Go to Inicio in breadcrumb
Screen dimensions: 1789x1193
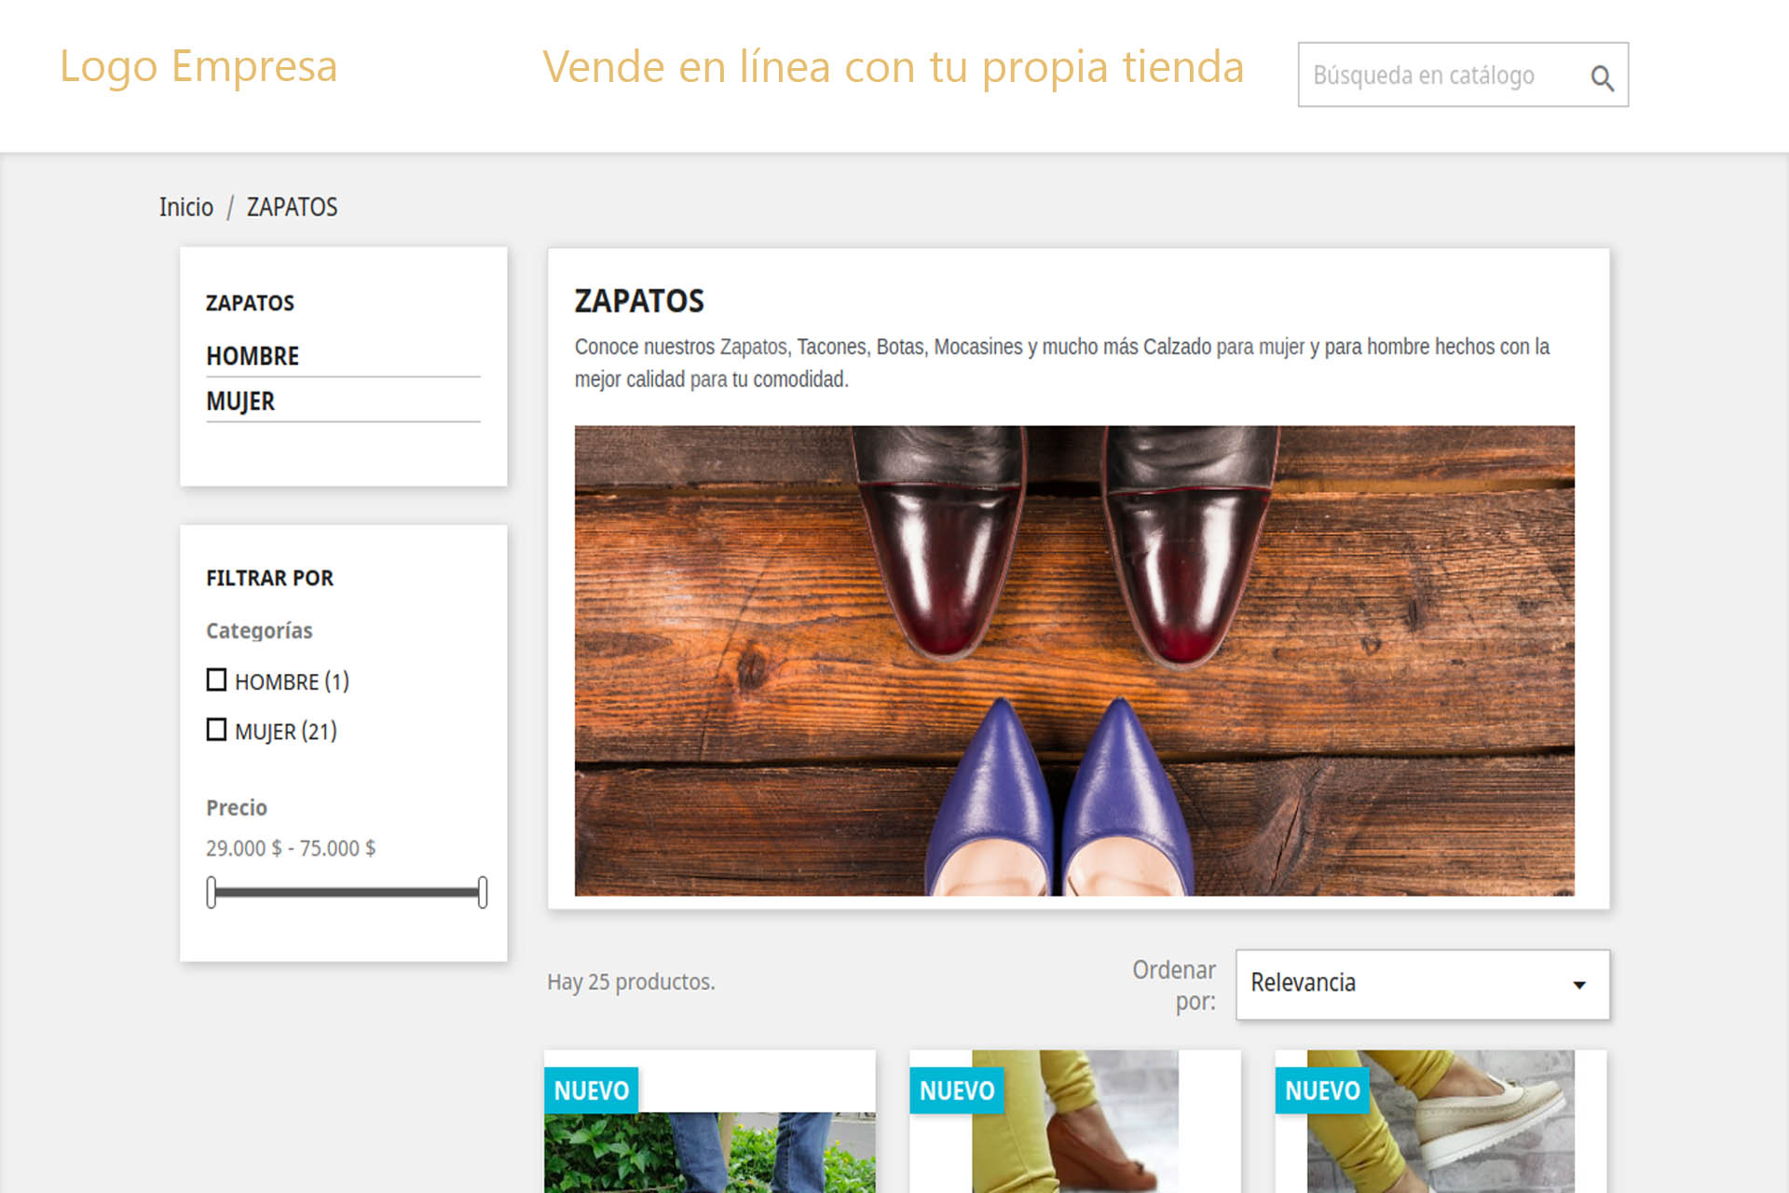185,207
